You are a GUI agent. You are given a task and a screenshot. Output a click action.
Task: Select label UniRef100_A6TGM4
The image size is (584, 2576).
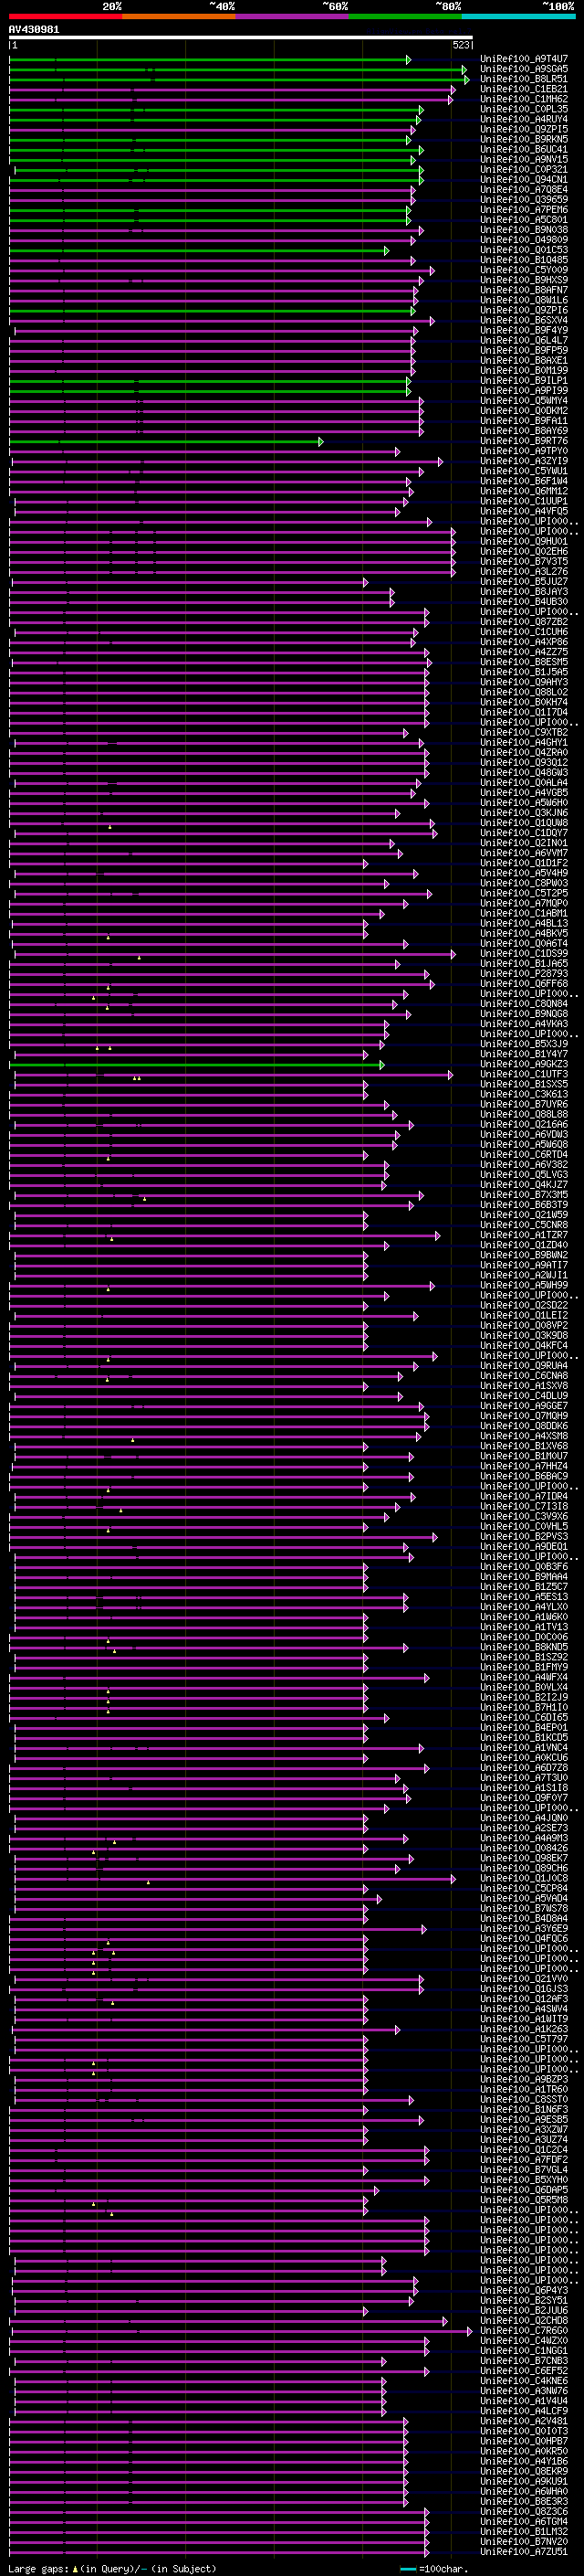tap(524, 2522)
